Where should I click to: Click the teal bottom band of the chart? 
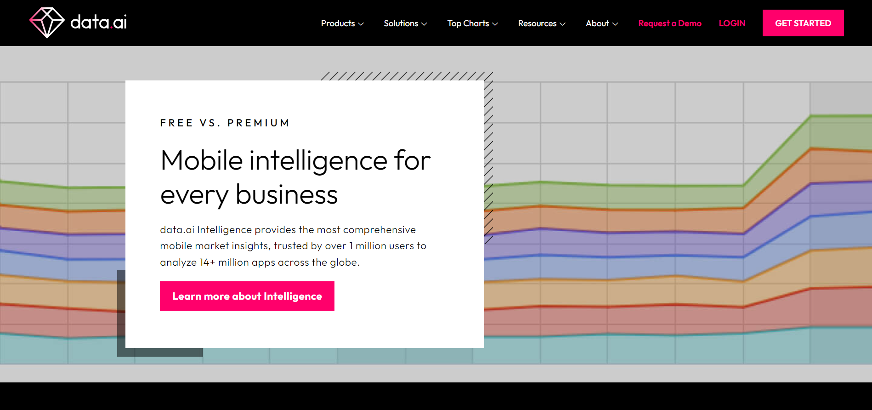click(x=643, y=350)
